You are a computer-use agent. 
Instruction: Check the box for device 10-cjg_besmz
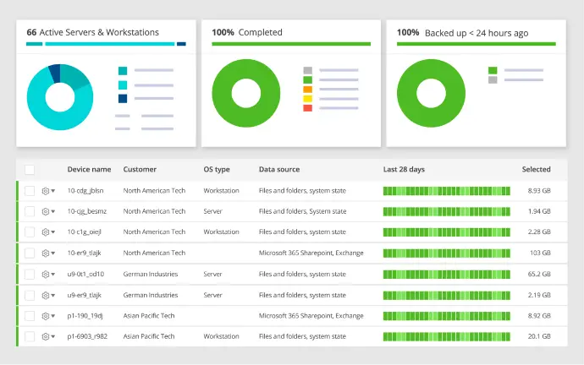click(x=30, y=211)
